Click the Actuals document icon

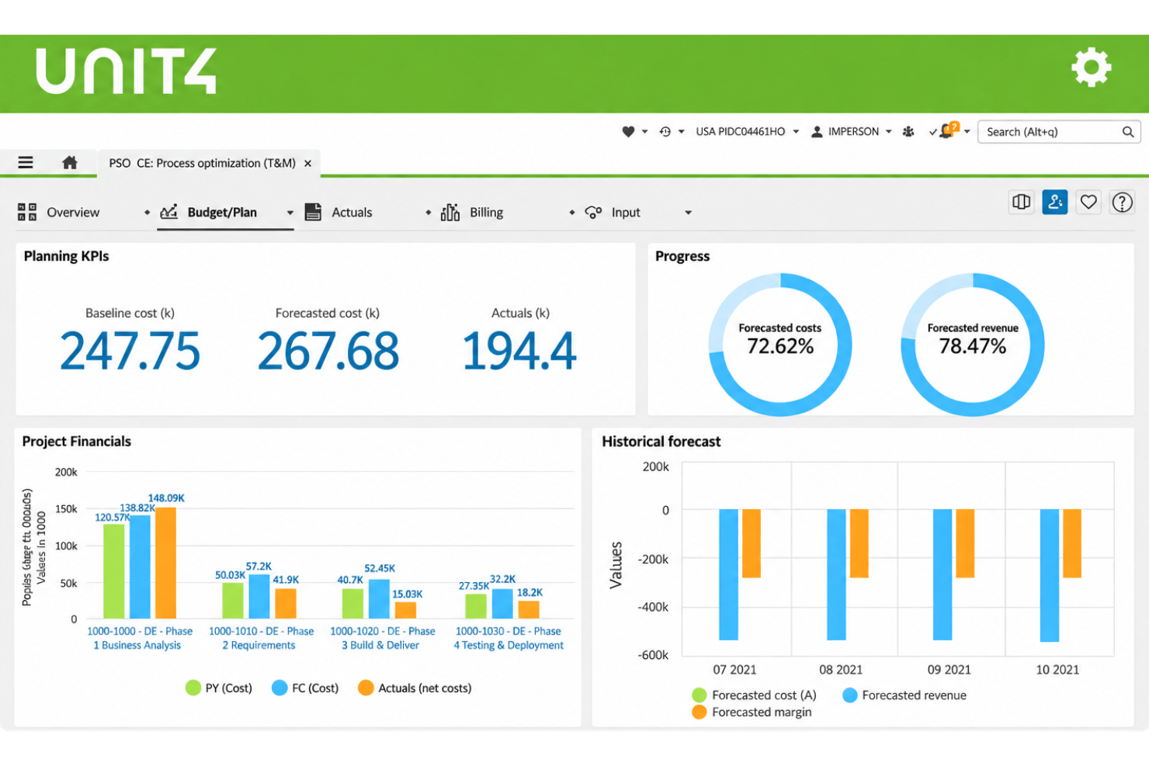pos(313,212)
